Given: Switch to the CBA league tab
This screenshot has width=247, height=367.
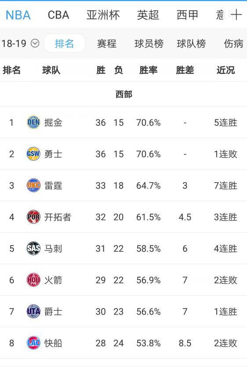Looking at the screenshot, I should click(58, 15).
